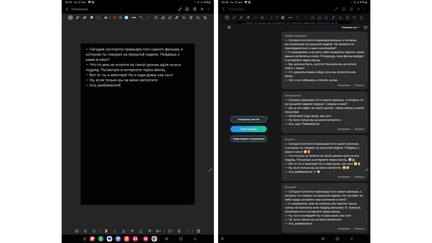This screenshot has width=432, height=243.
Task: Switch to Генератор текстов option
Action: 248,119
